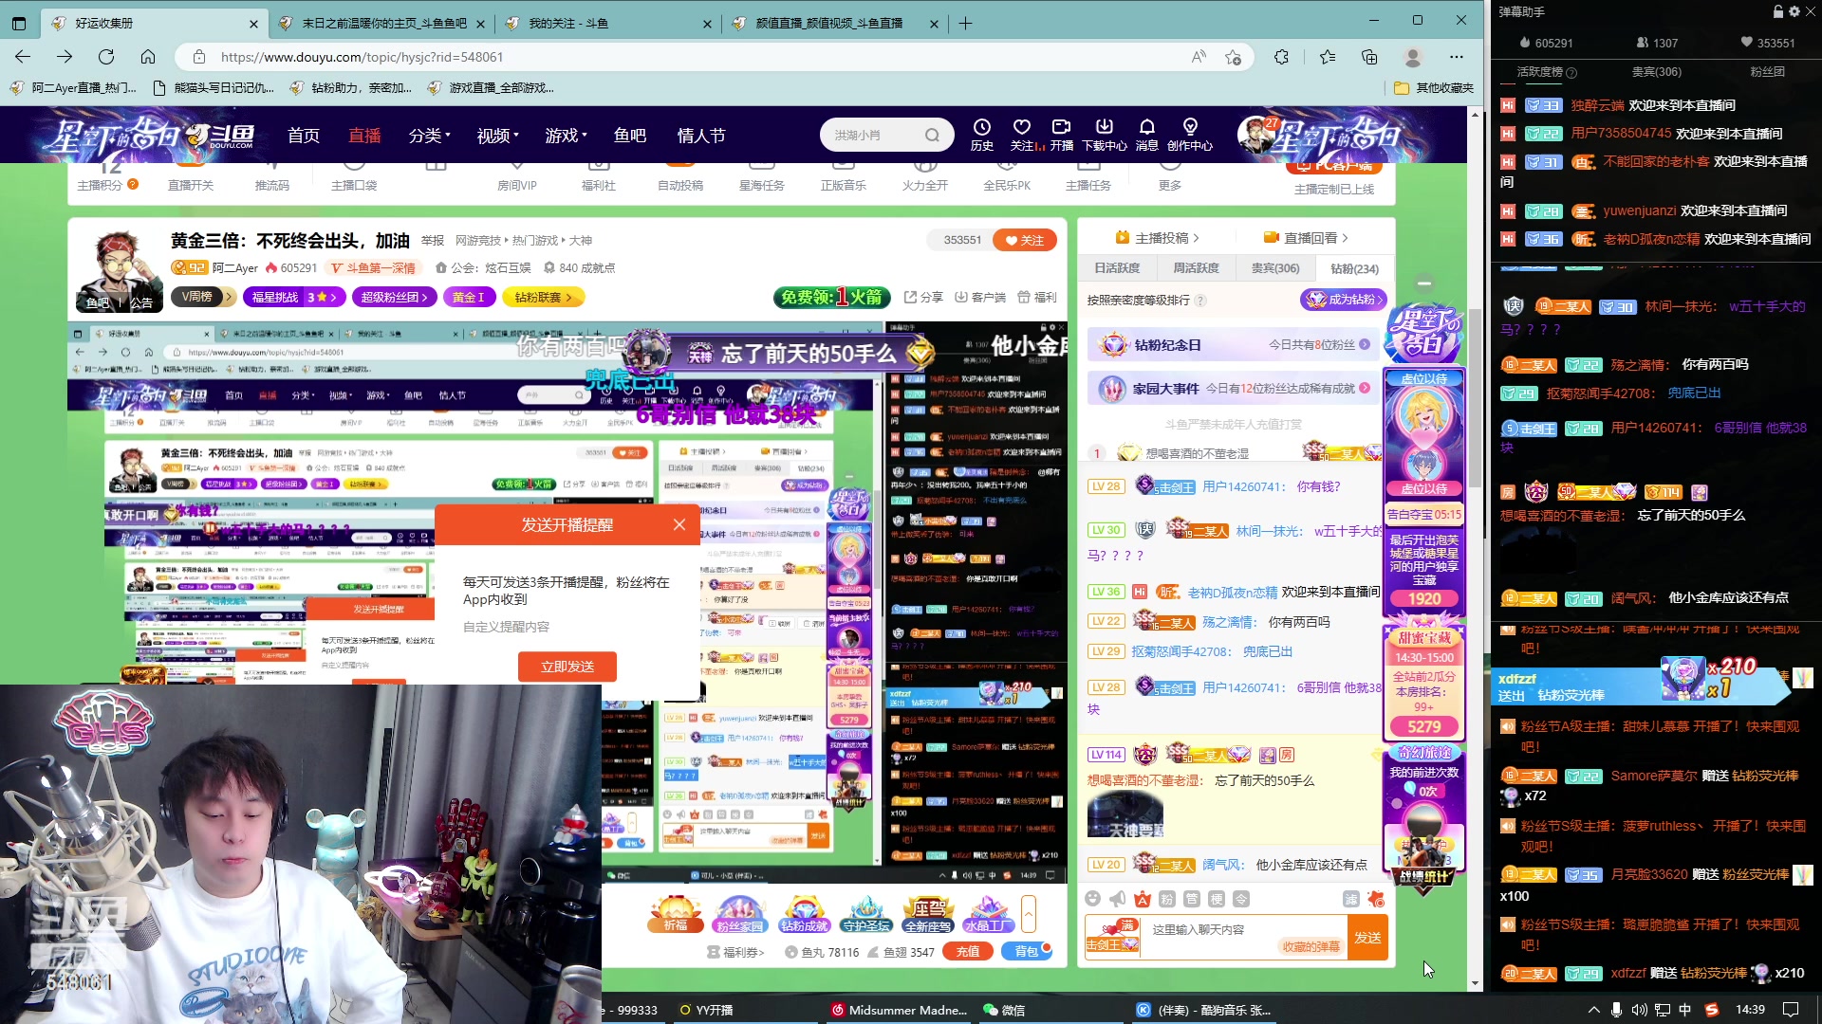Open the browser profile avatar
Image resolution: width=1822 pixels, height=1024 pixels.
tap(1413, 57)
